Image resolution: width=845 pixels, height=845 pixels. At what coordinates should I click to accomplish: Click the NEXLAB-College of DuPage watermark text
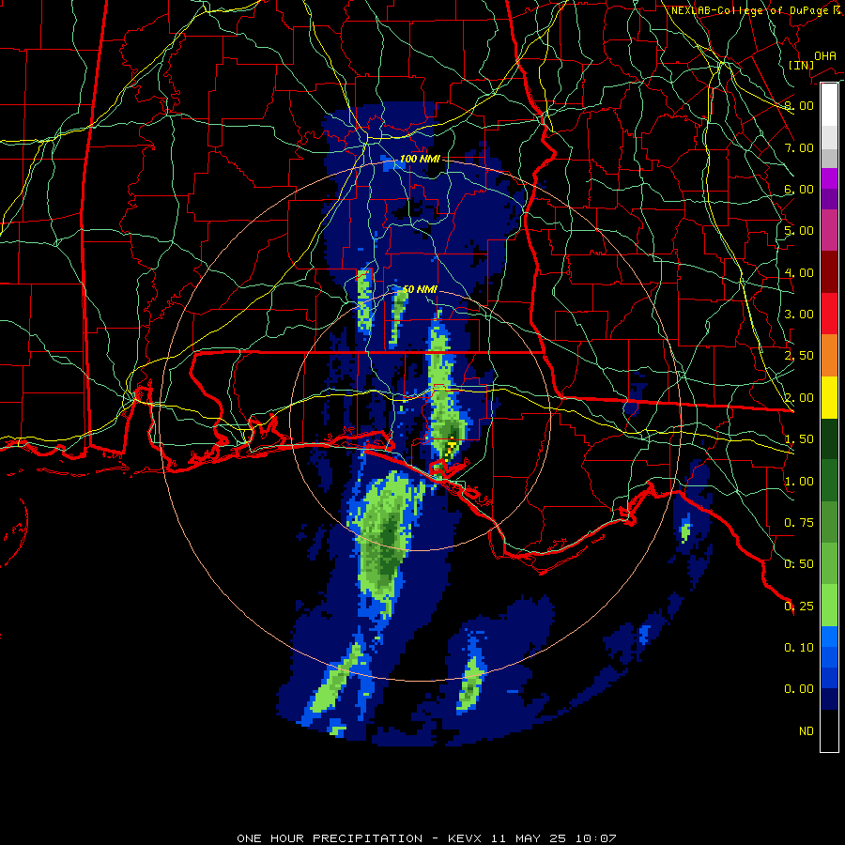click(x=756, y=10)
